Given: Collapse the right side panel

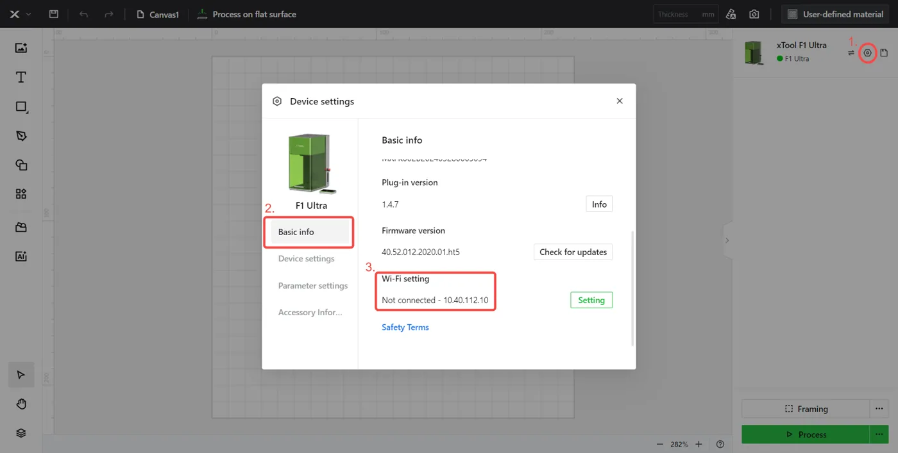Looking at the screenshot, I should [727, 240].
